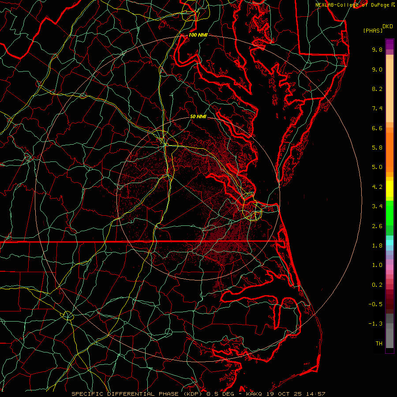Click the 100 NMI range ring label
This screenshot has width=397, height=397.
click(198, 35)
